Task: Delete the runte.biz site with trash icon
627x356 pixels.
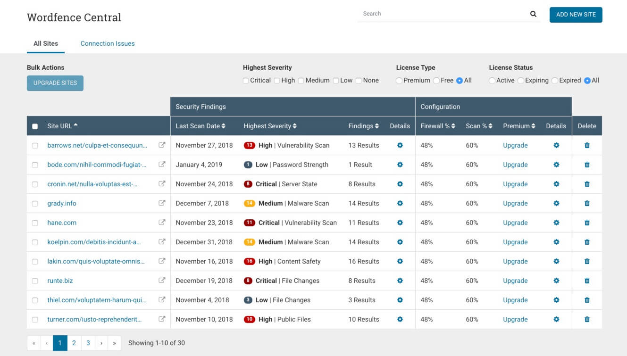Action: (x=587, y=281)
